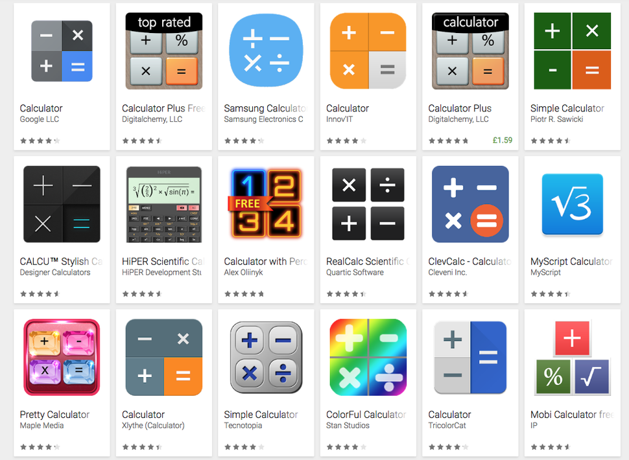
Task: Select the ClevCalc app icon
Action: tap(470, 204)
